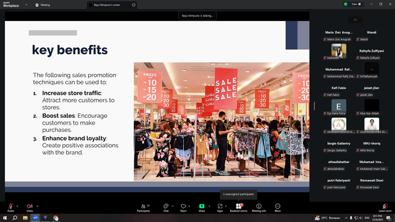Open the React heart menu
This screenshot has width=395, height=222.
click(183, 208)
